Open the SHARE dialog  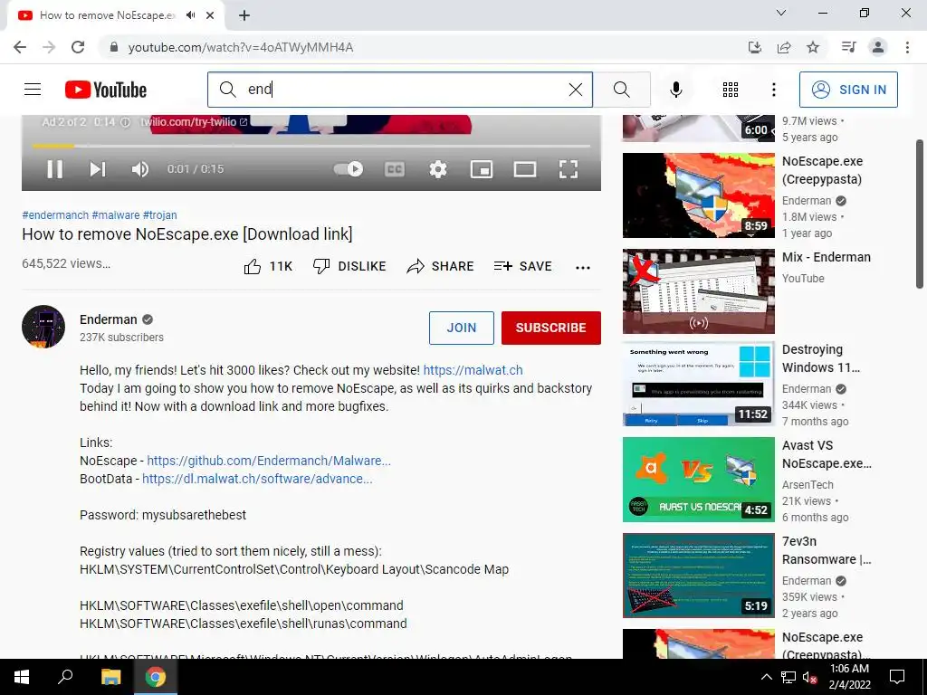[441, 267]
